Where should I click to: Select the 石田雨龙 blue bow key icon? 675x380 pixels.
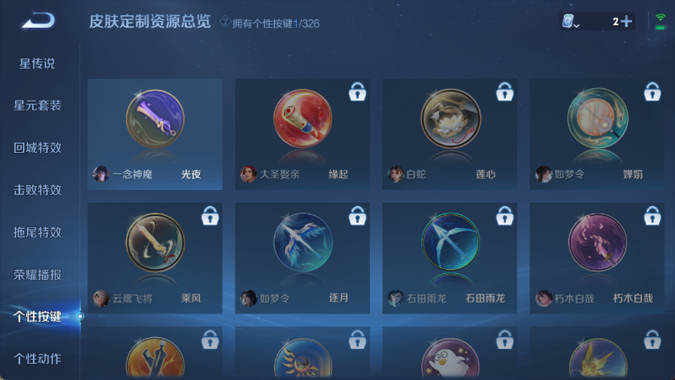coord(451,242)
